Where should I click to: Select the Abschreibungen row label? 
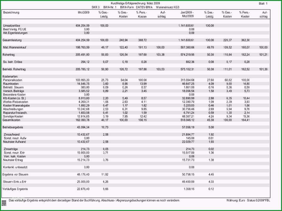point(13,109)
